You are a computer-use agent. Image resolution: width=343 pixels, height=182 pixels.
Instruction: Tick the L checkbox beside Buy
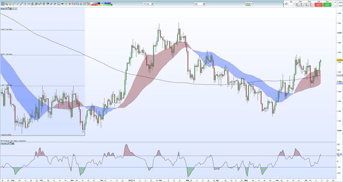[x=333, y=6]
